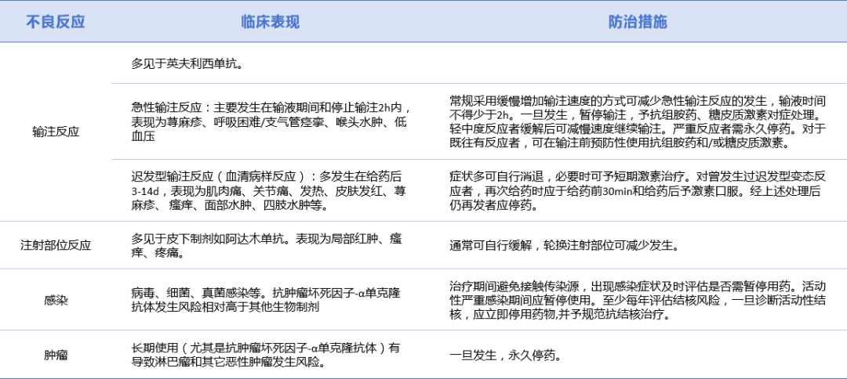This screenshot has width=847, height=379.
Task: Click the cell starting 病毒、细菌、真菌感染等
Action: tap(266, 300)
